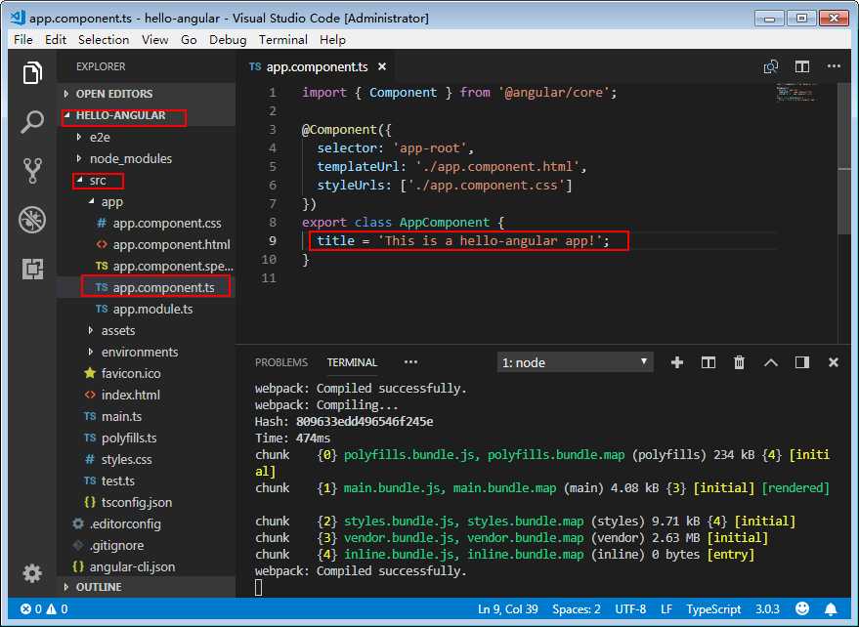
Task: Open the Debug view in activity bar
Action: pos(32,220)
